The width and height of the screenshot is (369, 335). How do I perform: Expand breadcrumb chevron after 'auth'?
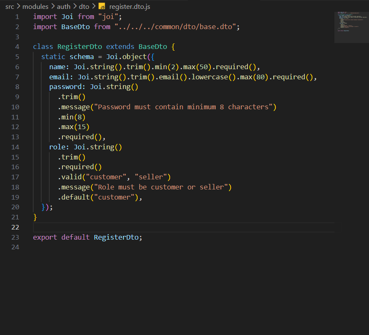(x=75, y=6)
